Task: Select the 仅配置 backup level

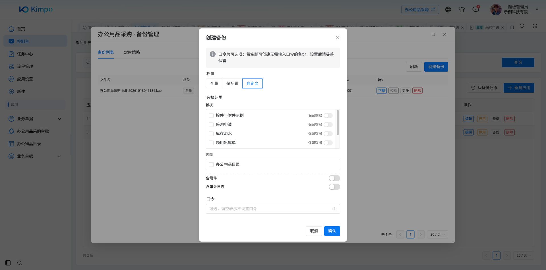Action: click(232, 84)
